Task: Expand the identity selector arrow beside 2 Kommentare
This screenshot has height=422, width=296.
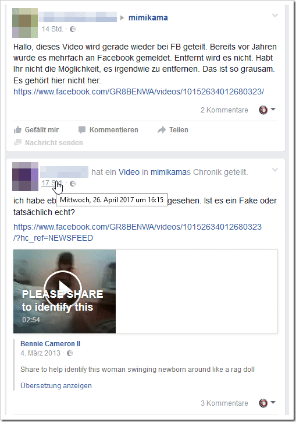Action: (273, 109)
